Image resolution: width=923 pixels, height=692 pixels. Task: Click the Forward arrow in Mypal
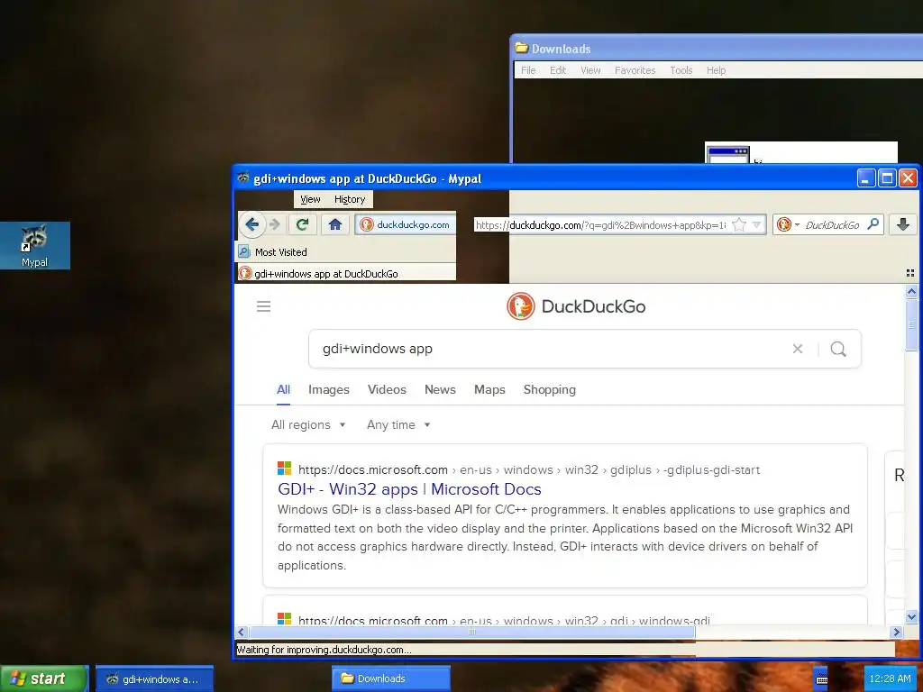[x=274, y=224]
